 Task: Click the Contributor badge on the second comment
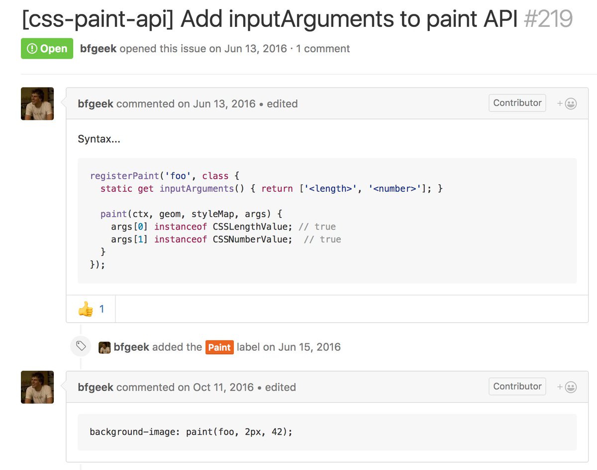tap(517, 386)
